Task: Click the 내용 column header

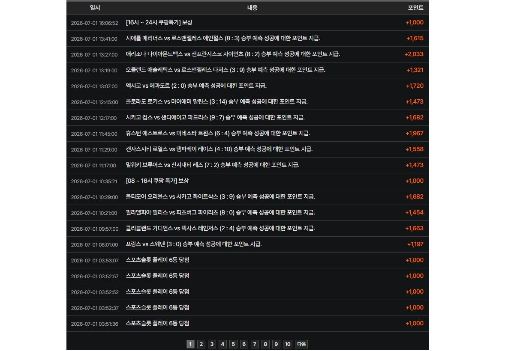Action: (252, 8)
